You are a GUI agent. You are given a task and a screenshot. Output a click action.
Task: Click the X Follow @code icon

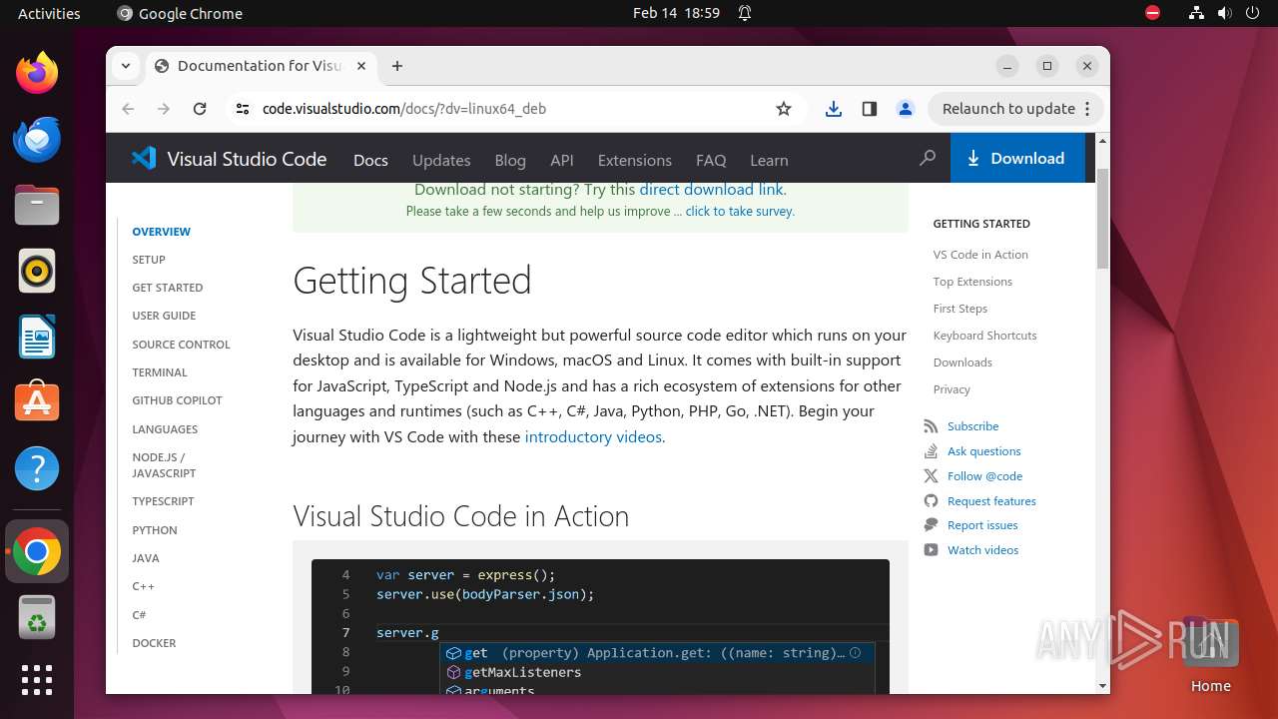click(931, 476)
